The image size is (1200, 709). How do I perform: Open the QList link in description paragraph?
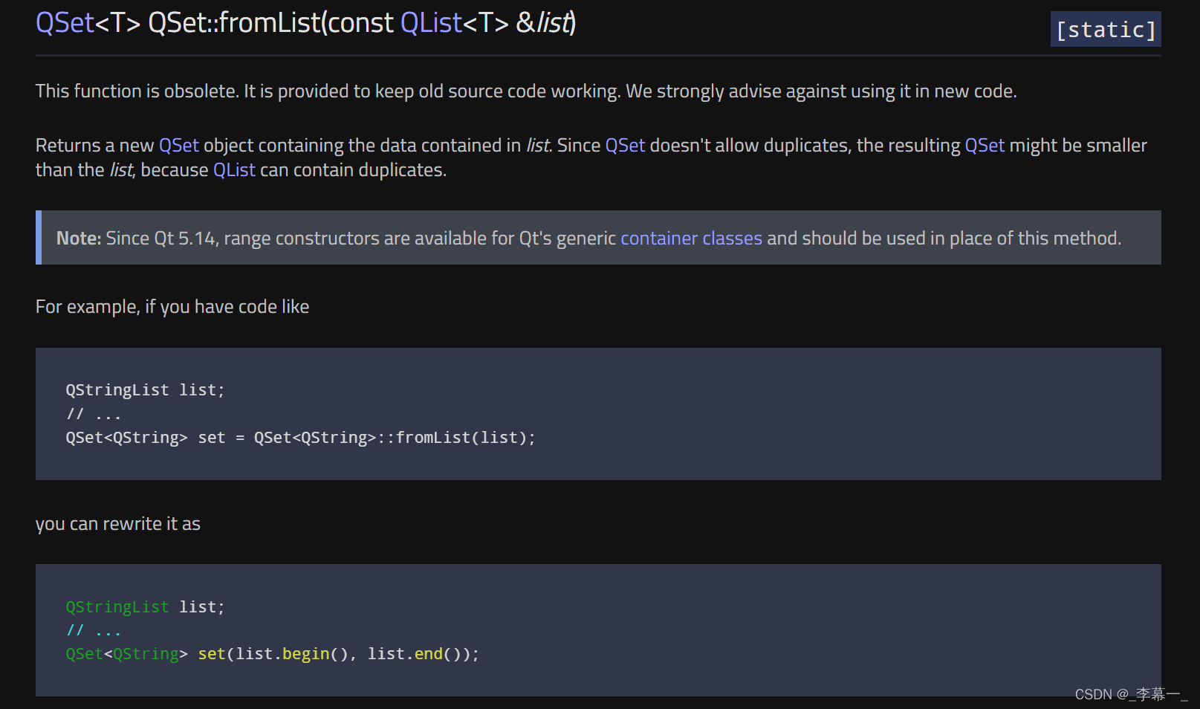point(234,170)
